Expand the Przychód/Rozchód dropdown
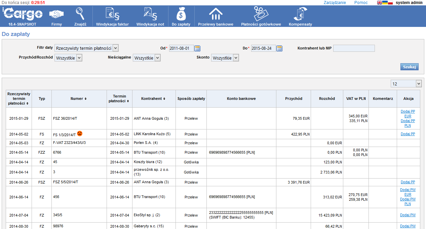This screenshot has height=229, width=426. pyautogui.click(x=79, y=58)
